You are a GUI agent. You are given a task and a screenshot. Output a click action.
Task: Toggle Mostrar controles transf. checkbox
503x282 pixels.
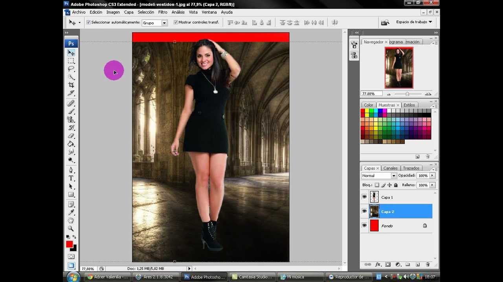pyautogui.click(x=176, y=22)
